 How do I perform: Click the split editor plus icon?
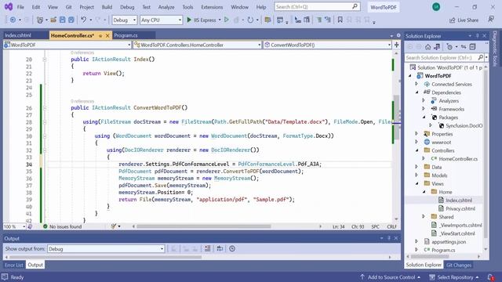(x=396, y=45)
